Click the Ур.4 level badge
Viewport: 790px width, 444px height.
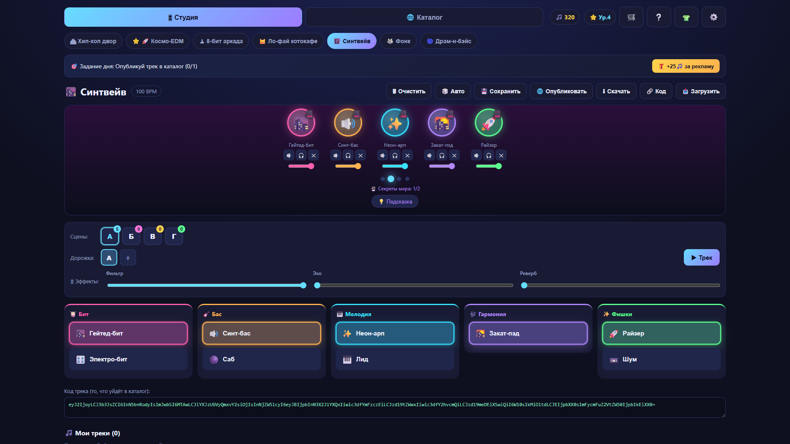(x=600, y=17)
